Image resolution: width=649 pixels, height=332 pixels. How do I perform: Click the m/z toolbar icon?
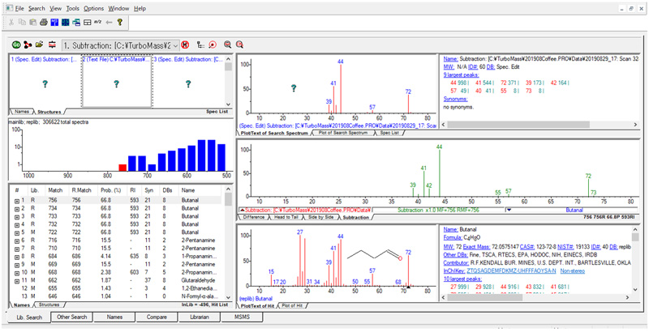point(98,23)
